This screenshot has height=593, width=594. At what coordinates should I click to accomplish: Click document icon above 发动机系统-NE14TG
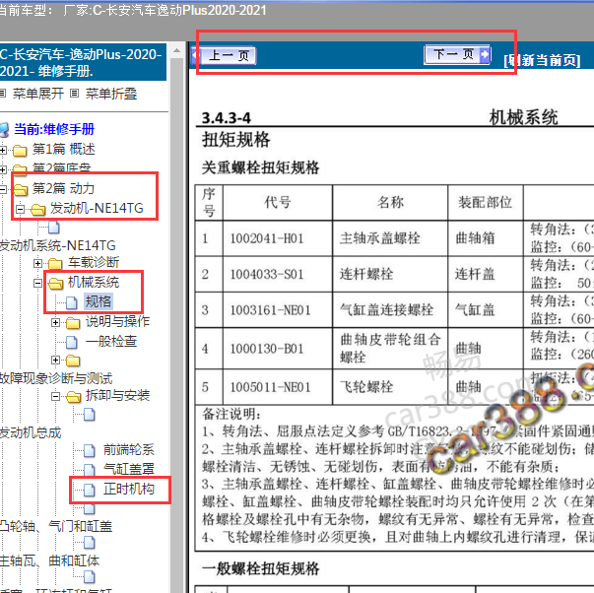pyautogui.click(x=54, y=228)
